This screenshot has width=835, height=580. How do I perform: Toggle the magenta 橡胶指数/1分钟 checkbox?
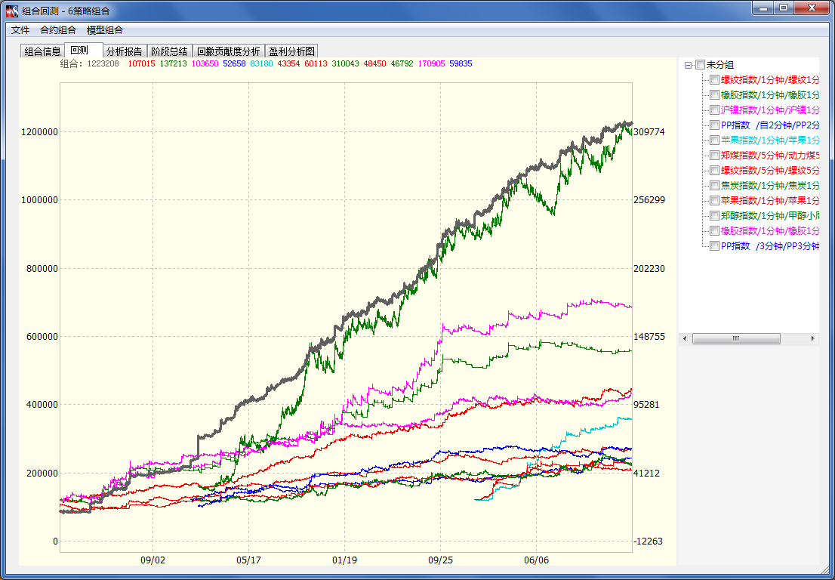point(715,230)
